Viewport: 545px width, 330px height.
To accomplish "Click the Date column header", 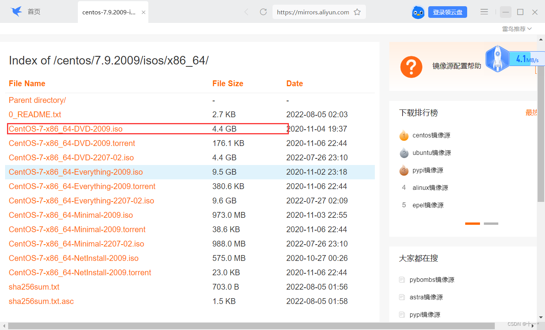I will pyautogui.click(x=295, y=83).
